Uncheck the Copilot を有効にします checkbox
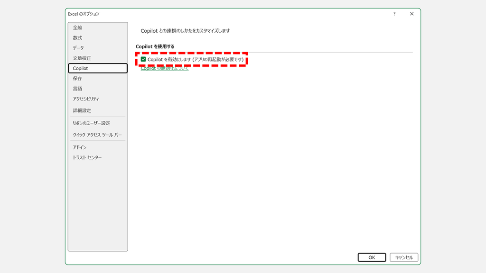 pyautogui.click(x=143, y=59)
